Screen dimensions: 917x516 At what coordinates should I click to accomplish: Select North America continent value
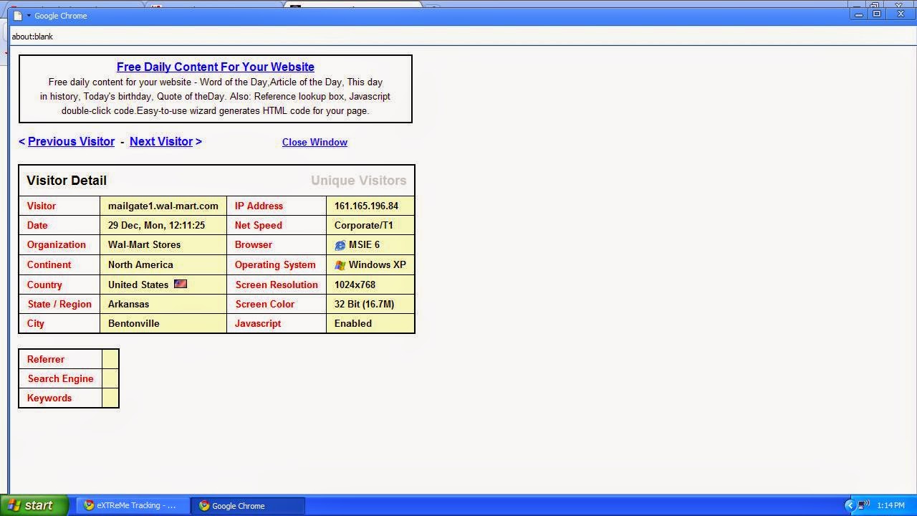pyautogui.click(x=140, y=264)
